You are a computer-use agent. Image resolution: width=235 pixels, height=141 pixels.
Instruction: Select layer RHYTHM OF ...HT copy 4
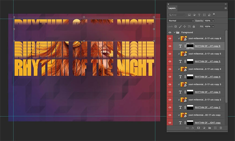coord(208,77)
